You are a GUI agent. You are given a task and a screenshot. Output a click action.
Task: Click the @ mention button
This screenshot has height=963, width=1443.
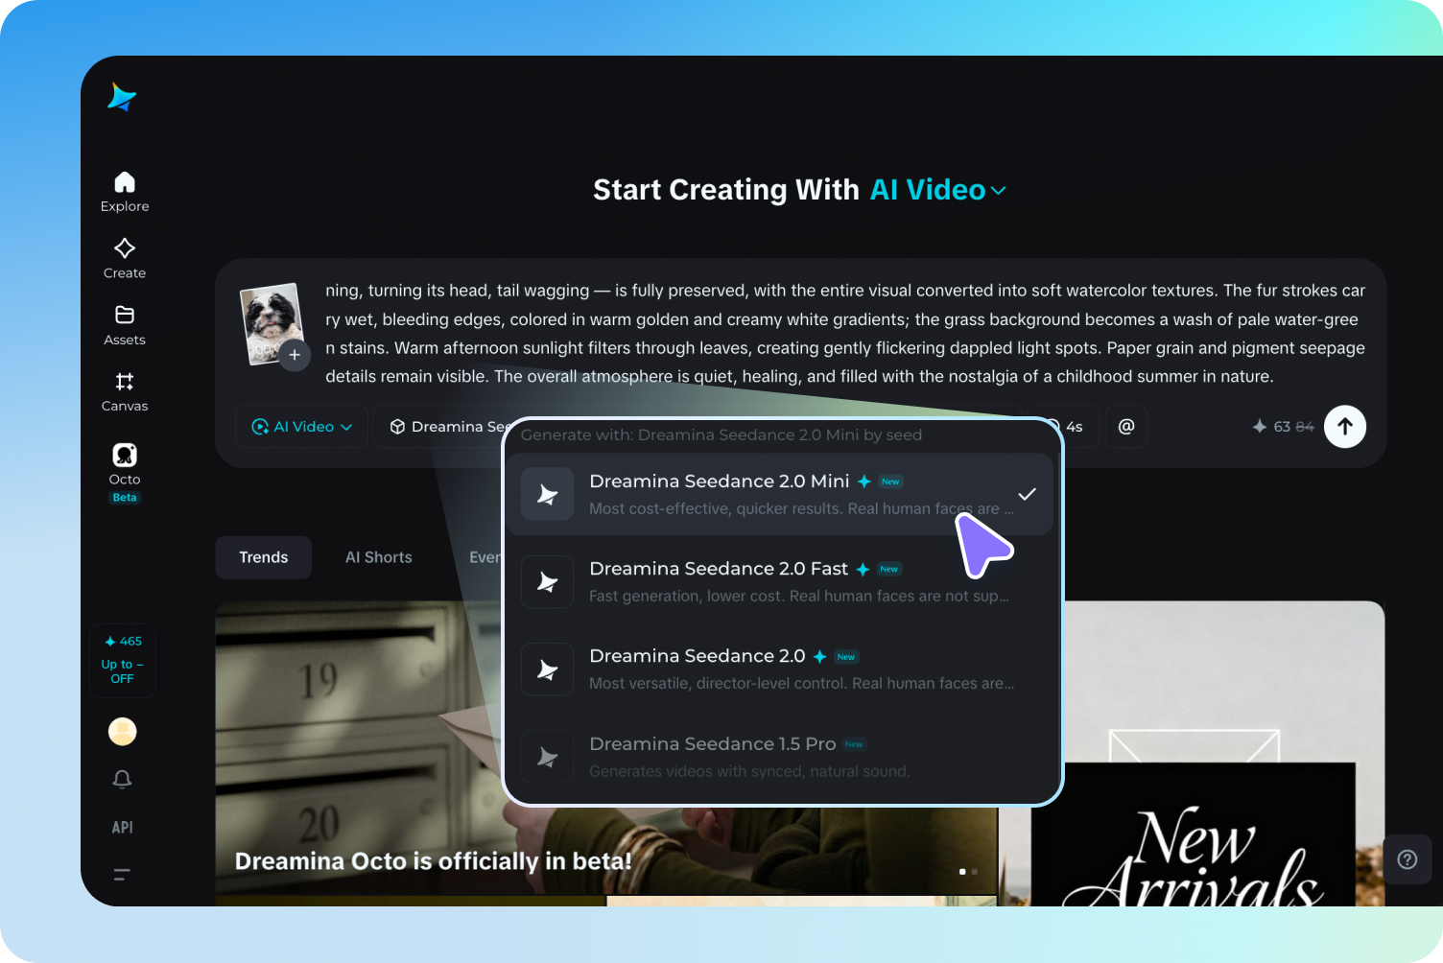click(1126, 427)
